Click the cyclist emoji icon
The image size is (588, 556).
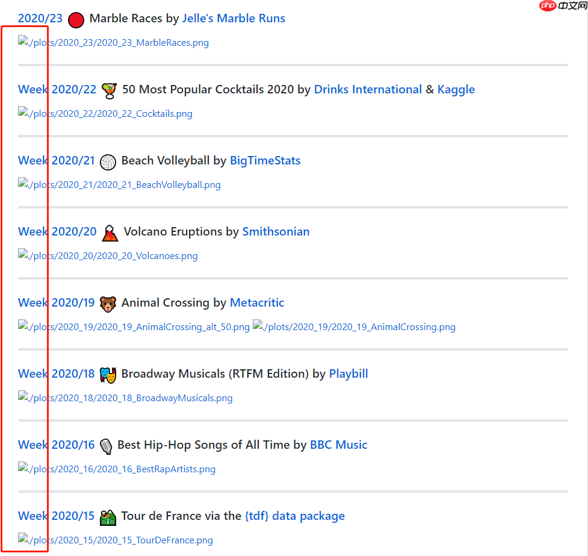108,517
